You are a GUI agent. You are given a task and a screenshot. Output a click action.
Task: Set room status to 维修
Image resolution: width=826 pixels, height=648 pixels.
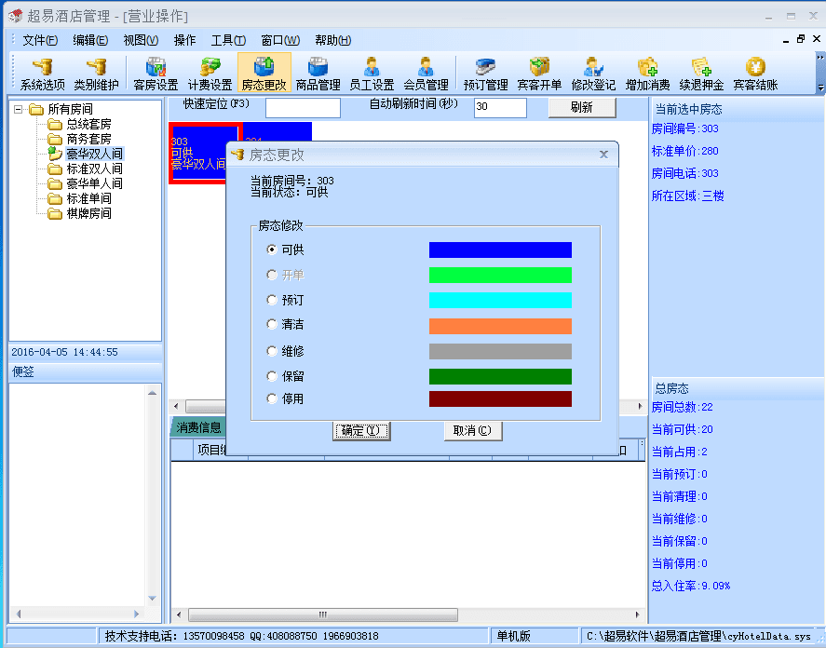point(272,352)
